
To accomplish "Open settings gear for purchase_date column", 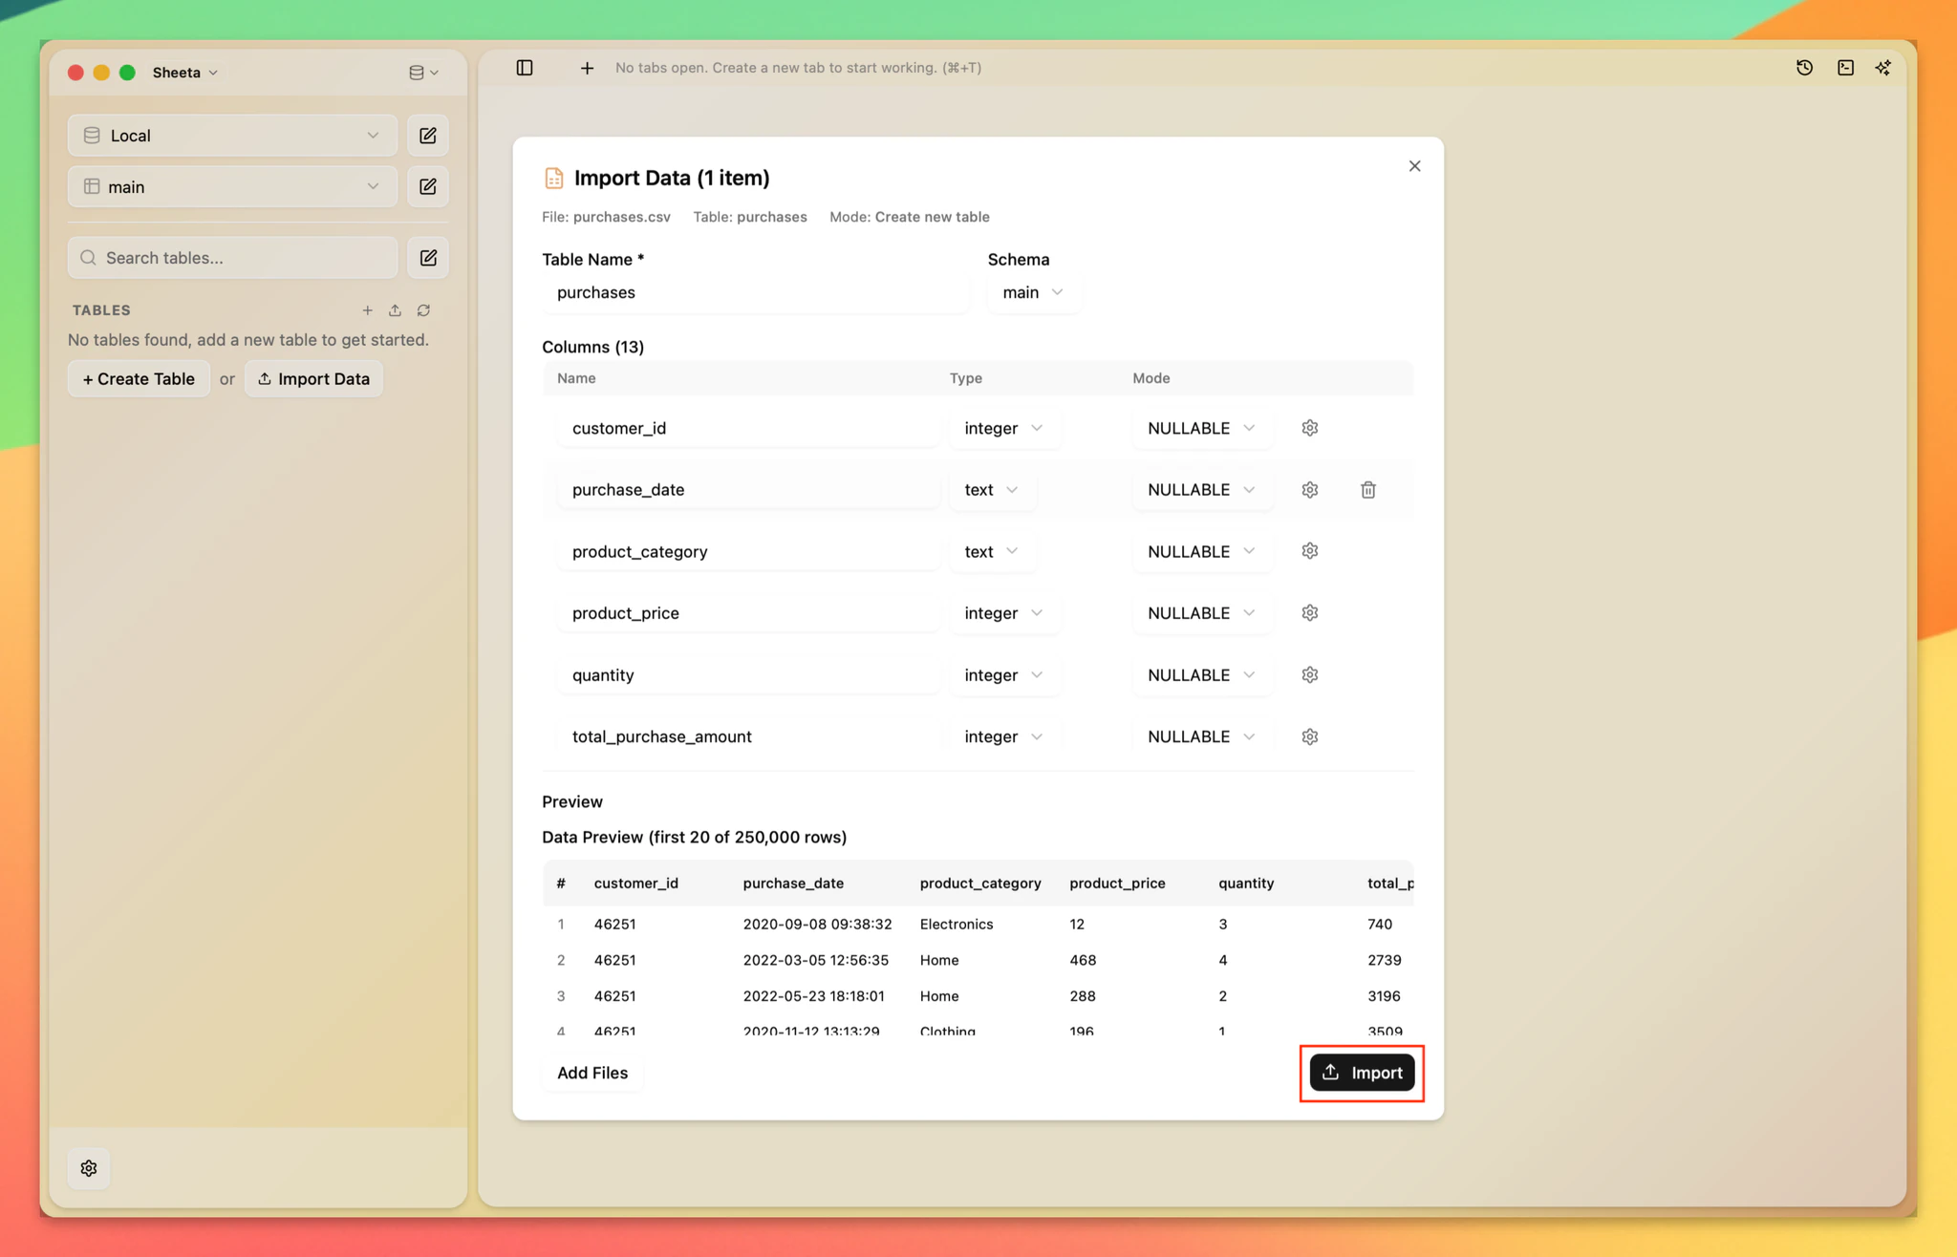I will coord(1310,489).
